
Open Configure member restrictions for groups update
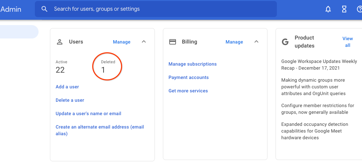pos(318,109)
